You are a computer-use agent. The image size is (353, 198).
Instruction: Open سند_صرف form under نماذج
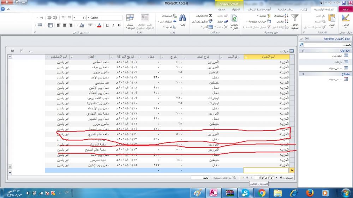pos(325,79)
